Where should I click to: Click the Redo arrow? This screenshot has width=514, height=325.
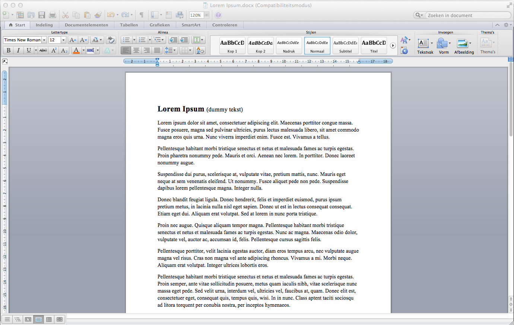pos(125,15)
